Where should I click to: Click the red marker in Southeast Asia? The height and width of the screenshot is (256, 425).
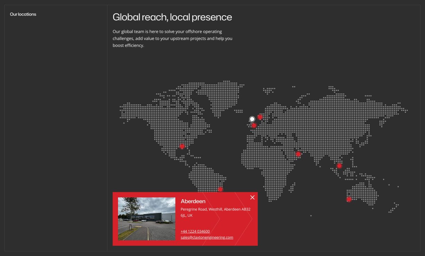coord(339,166)
